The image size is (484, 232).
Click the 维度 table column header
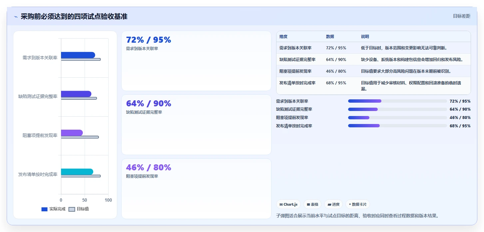pyautogui.click(x=283, y=37)
